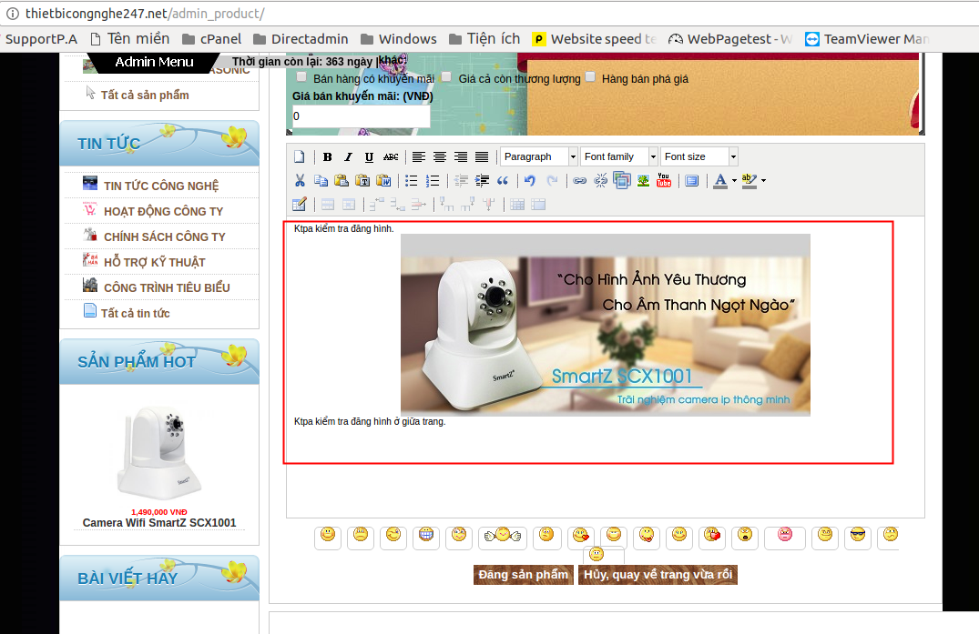This screenshot has width=979, height=634.
Task: Click the camera banner image in editor
Action: pyautogui.click(x=606, y=325)
